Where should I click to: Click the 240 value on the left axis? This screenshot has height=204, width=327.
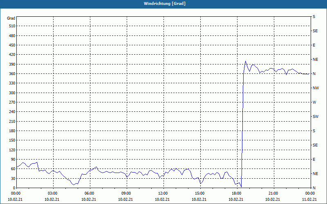click(12, 112)
